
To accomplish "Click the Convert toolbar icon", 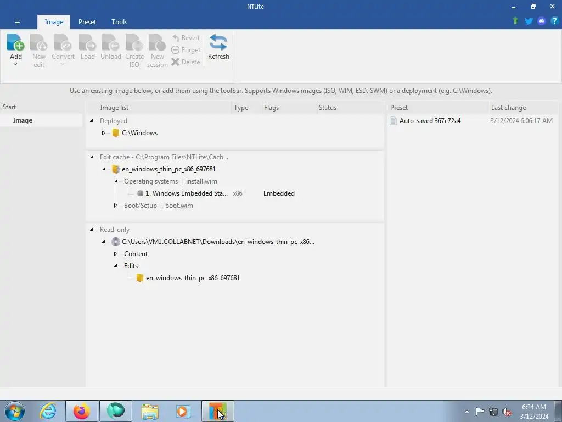I will pyautogui.click(x=63, y=43).
